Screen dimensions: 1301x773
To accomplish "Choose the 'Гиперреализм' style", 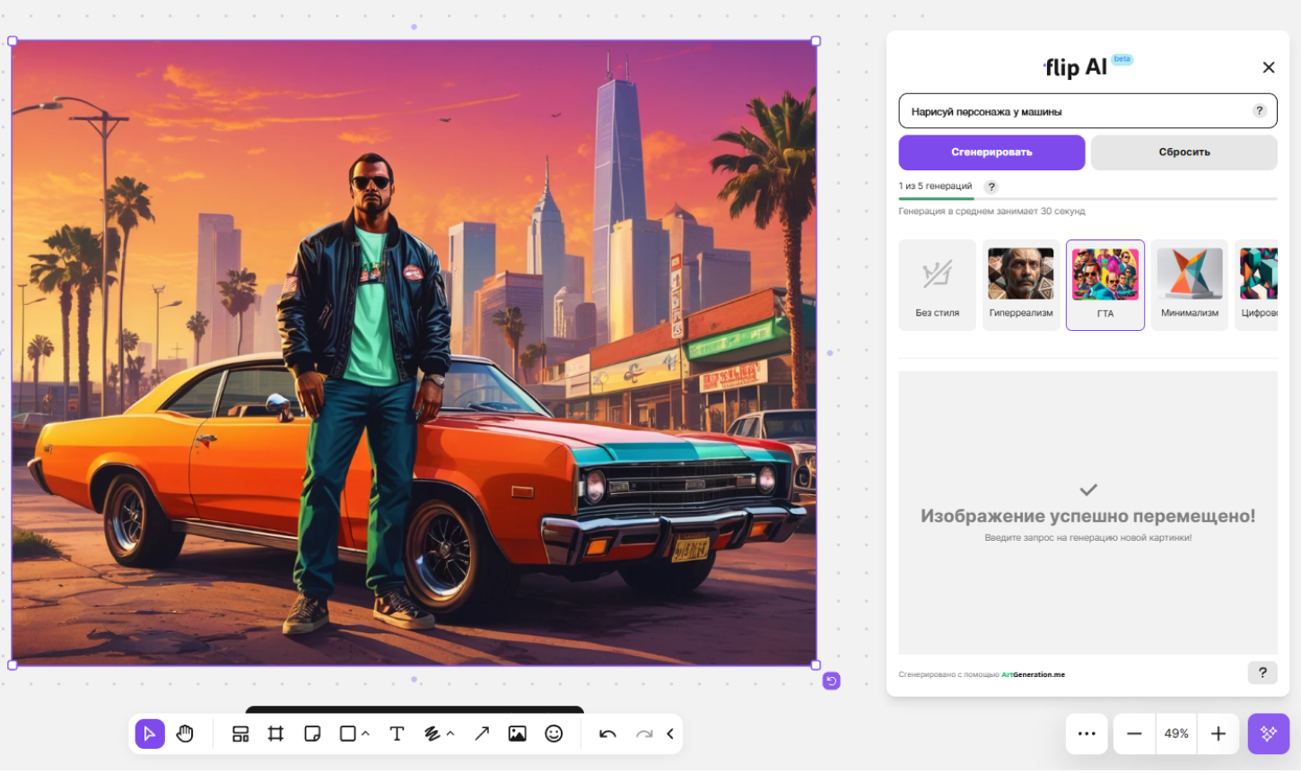I will pos(1021,285).
